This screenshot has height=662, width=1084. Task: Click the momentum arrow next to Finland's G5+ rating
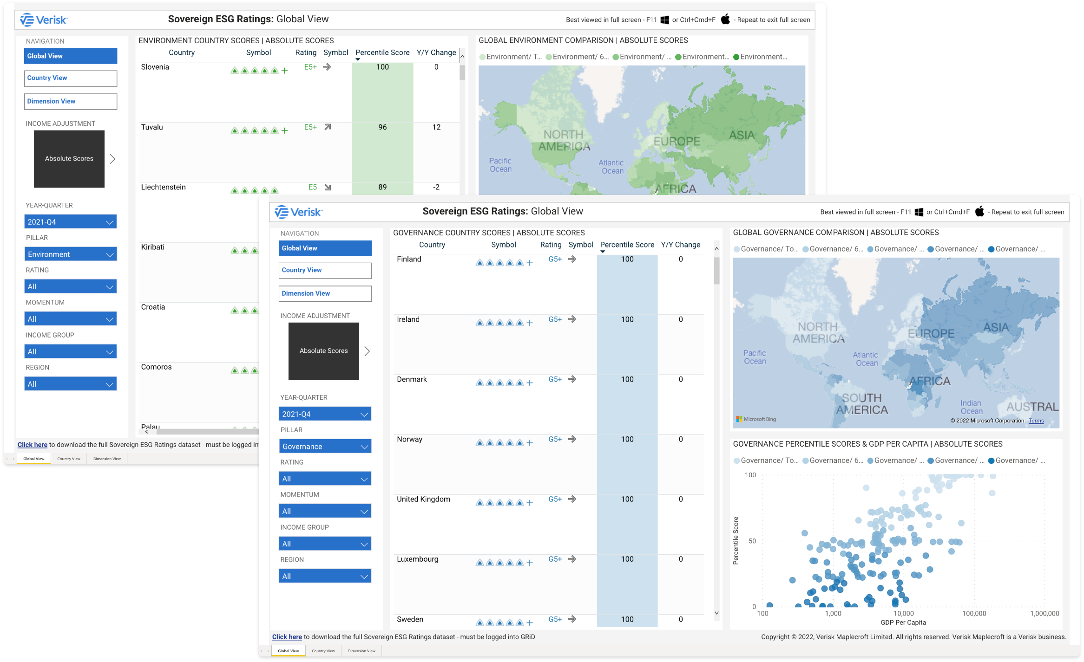(572, 259)
